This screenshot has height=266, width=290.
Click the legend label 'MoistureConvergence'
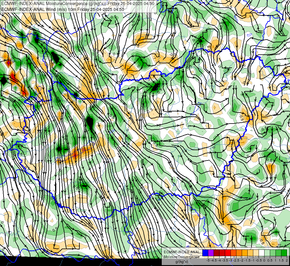[182, 257]
